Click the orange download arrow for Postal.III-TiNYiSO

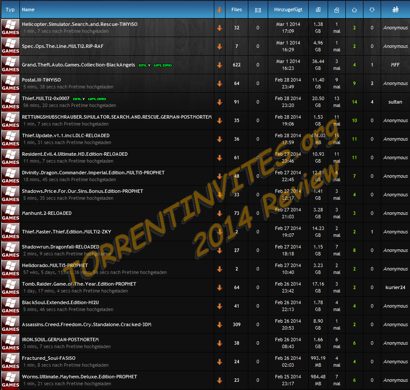(x=219, y=84)
